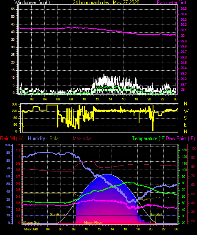Viewport: 197px width, 235px height.
Task: Click the Windspeed (mph) axis label
Action: tap(32, 3)
